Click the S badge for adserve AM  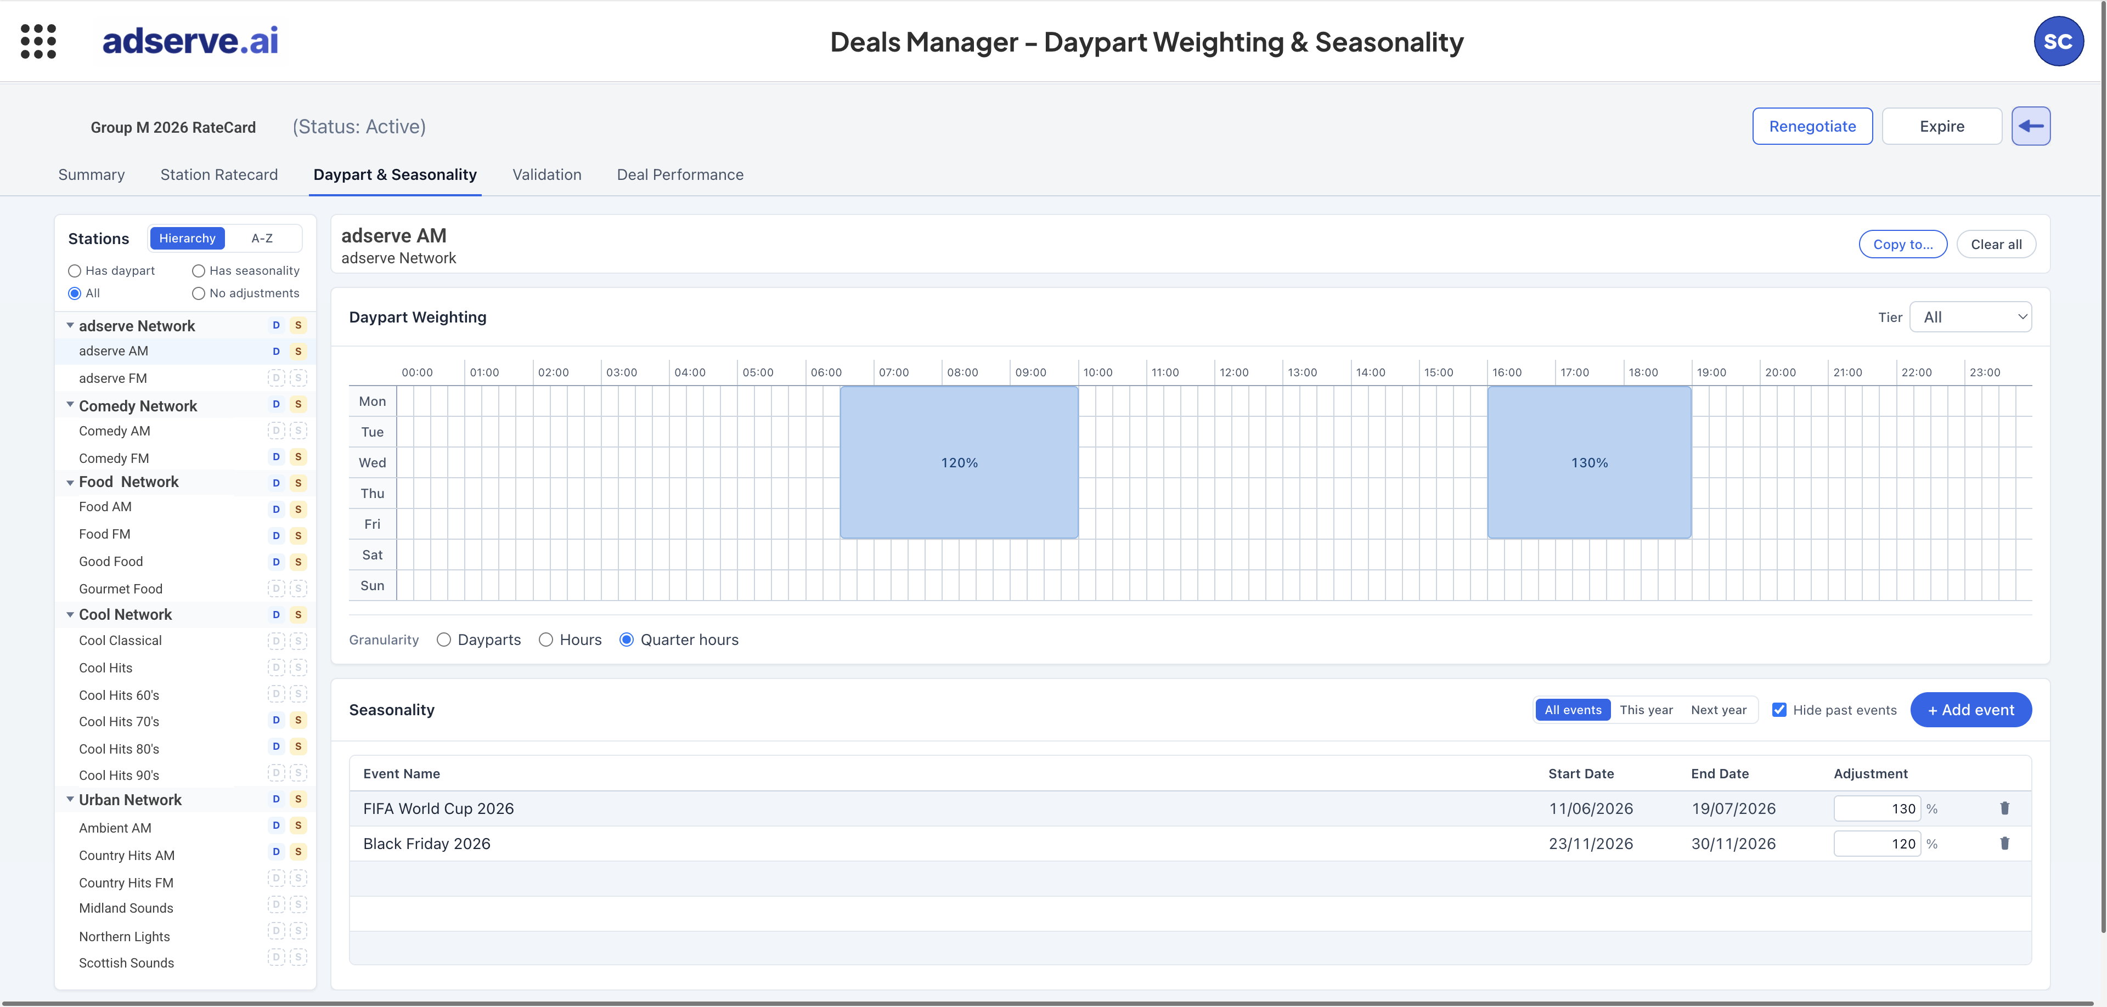298,352
